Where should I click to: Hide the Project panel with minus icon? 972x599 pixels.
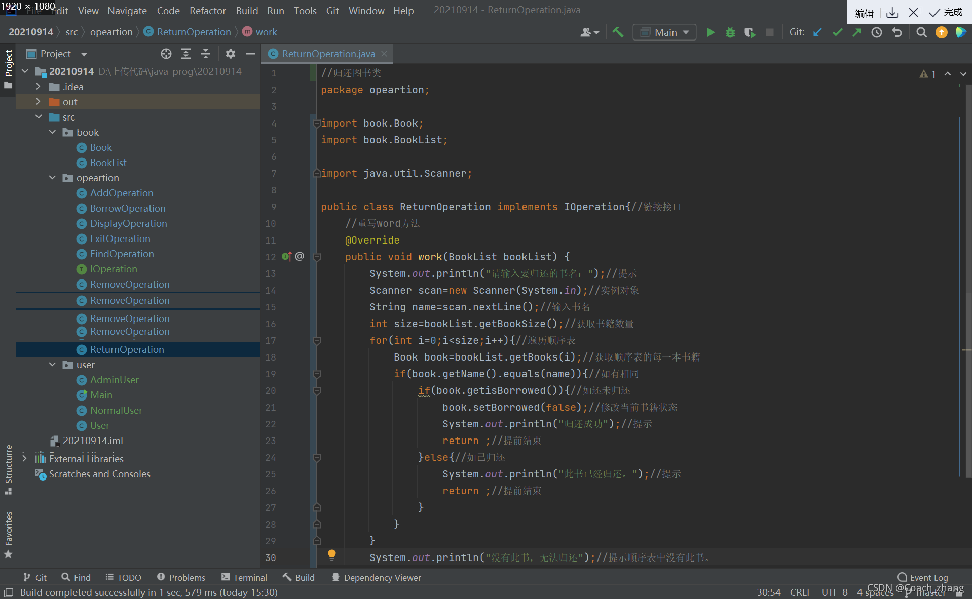(250, 54)
